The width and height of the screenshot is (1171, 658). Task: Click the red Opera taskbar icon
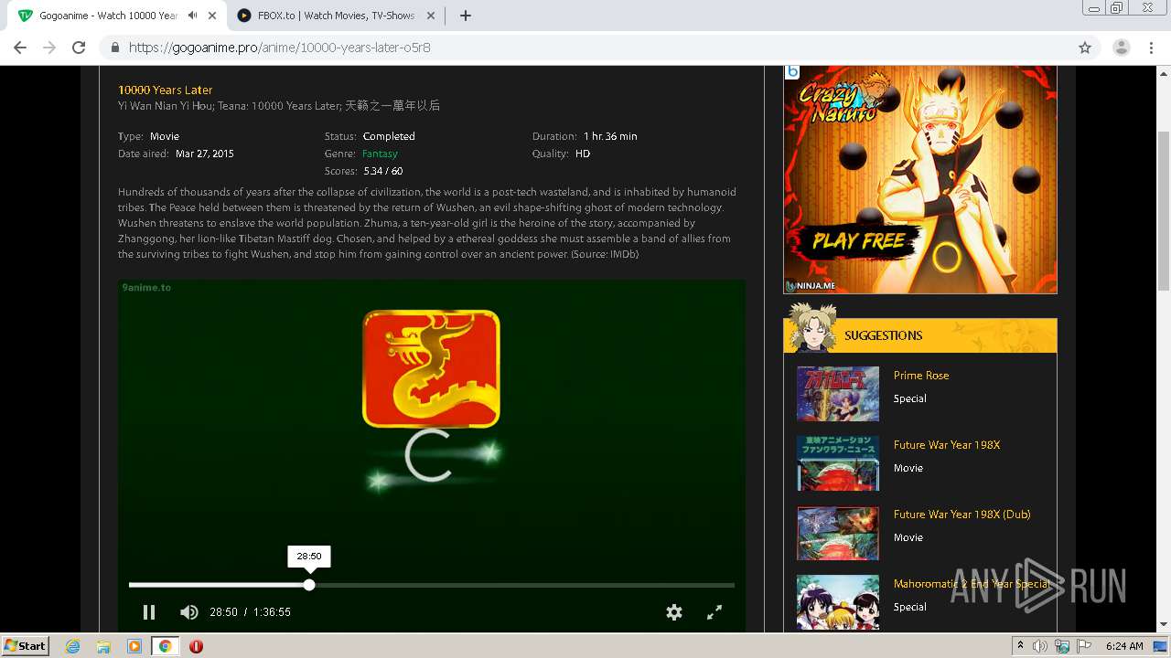196,646
